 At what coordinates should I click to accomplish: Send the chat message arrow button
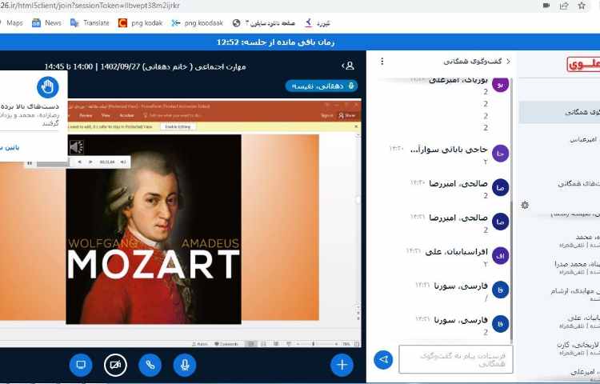383,360
